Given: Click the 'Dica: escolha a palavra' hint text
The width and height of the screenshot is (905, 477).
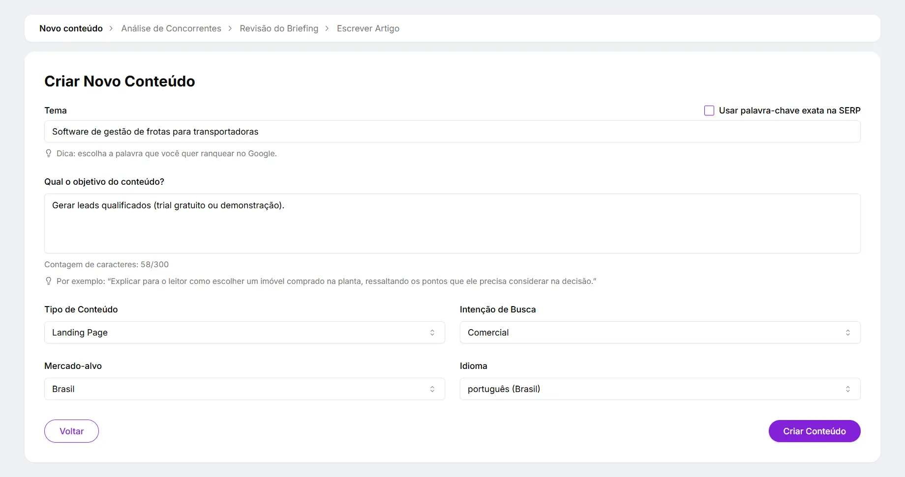Looking at the screenshot, I should pos(167,153).
